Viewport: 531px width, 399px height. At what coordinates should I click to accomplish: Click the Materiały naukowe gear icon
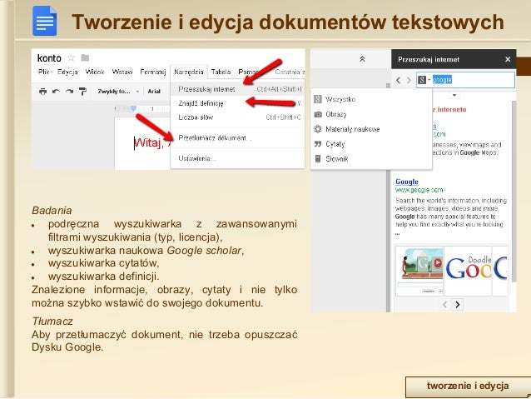[x=318, y=129]
